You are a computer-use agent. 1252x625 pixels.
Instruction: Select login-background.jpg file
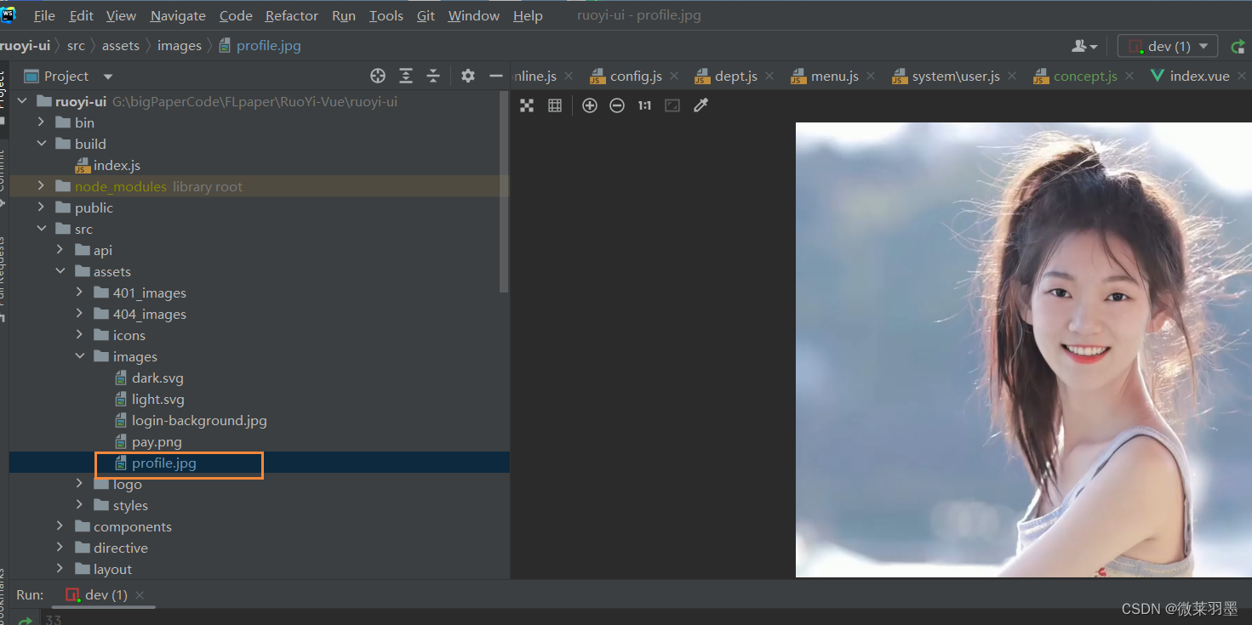coord(191,420)
